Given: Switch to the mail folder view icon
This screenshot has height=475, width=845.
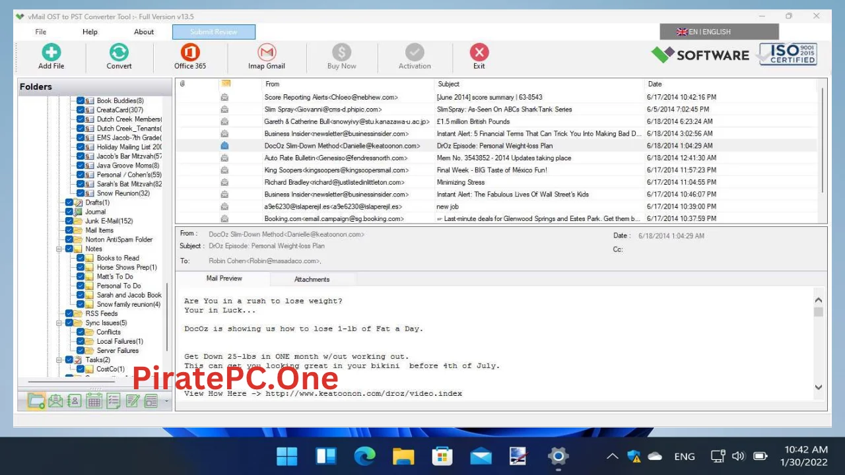Looking at the screenshot, I should pyautogui.click(x=36, y=400).
